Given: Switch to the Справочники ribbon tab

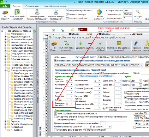Looking at the screenshot, I should click(x=32, y=6).
